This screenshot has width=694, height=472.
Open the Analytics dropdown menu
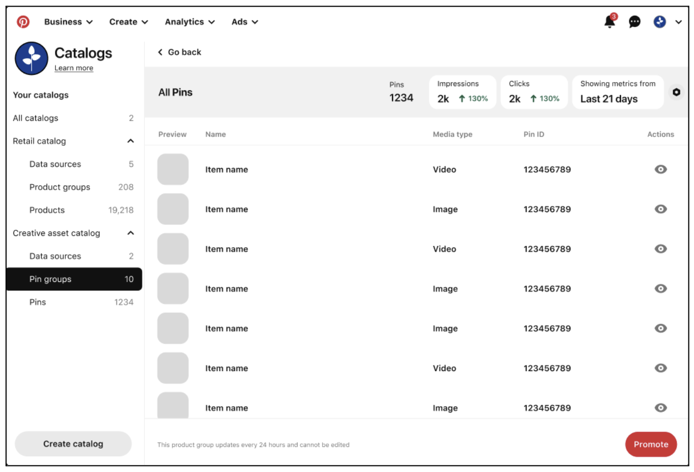click(x=190, y=22)
